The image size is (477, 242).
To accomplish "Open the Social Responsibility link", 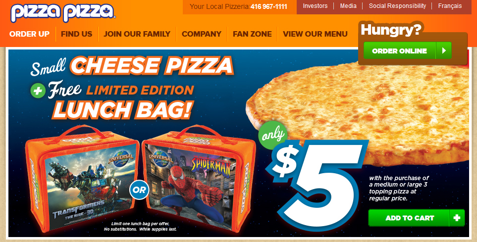I will pyautogui.click(x=397, y=6).
